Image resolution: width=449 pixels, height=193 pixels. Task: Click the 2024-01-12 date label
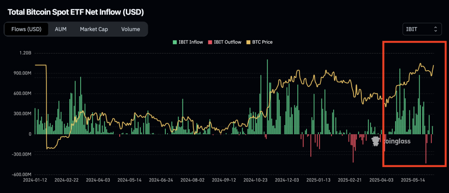pyautogui.click(x=35, y=180)
